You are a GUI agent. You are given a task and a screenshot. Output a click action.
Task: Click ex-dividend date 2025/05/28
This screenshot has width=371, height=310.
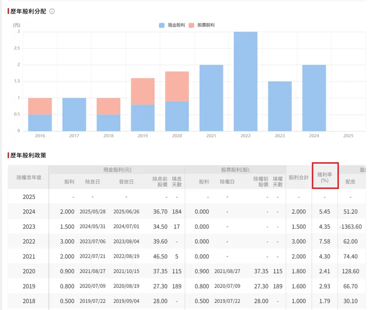(93, 212)
